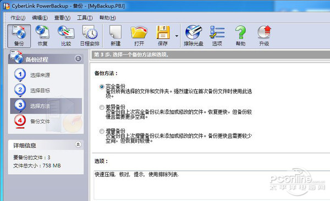This screenshot has width=330, height=201.
Task: Click the 擦除光盘 (Erase disc) icon
Action: click(x=194, y=36)
